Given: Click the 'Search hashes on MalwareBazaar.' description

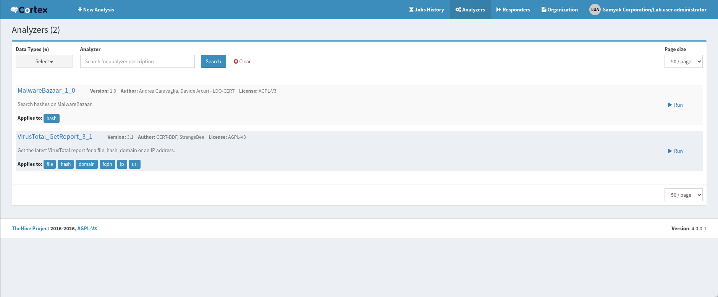Looking at the screenshot, I should (55, 104).
